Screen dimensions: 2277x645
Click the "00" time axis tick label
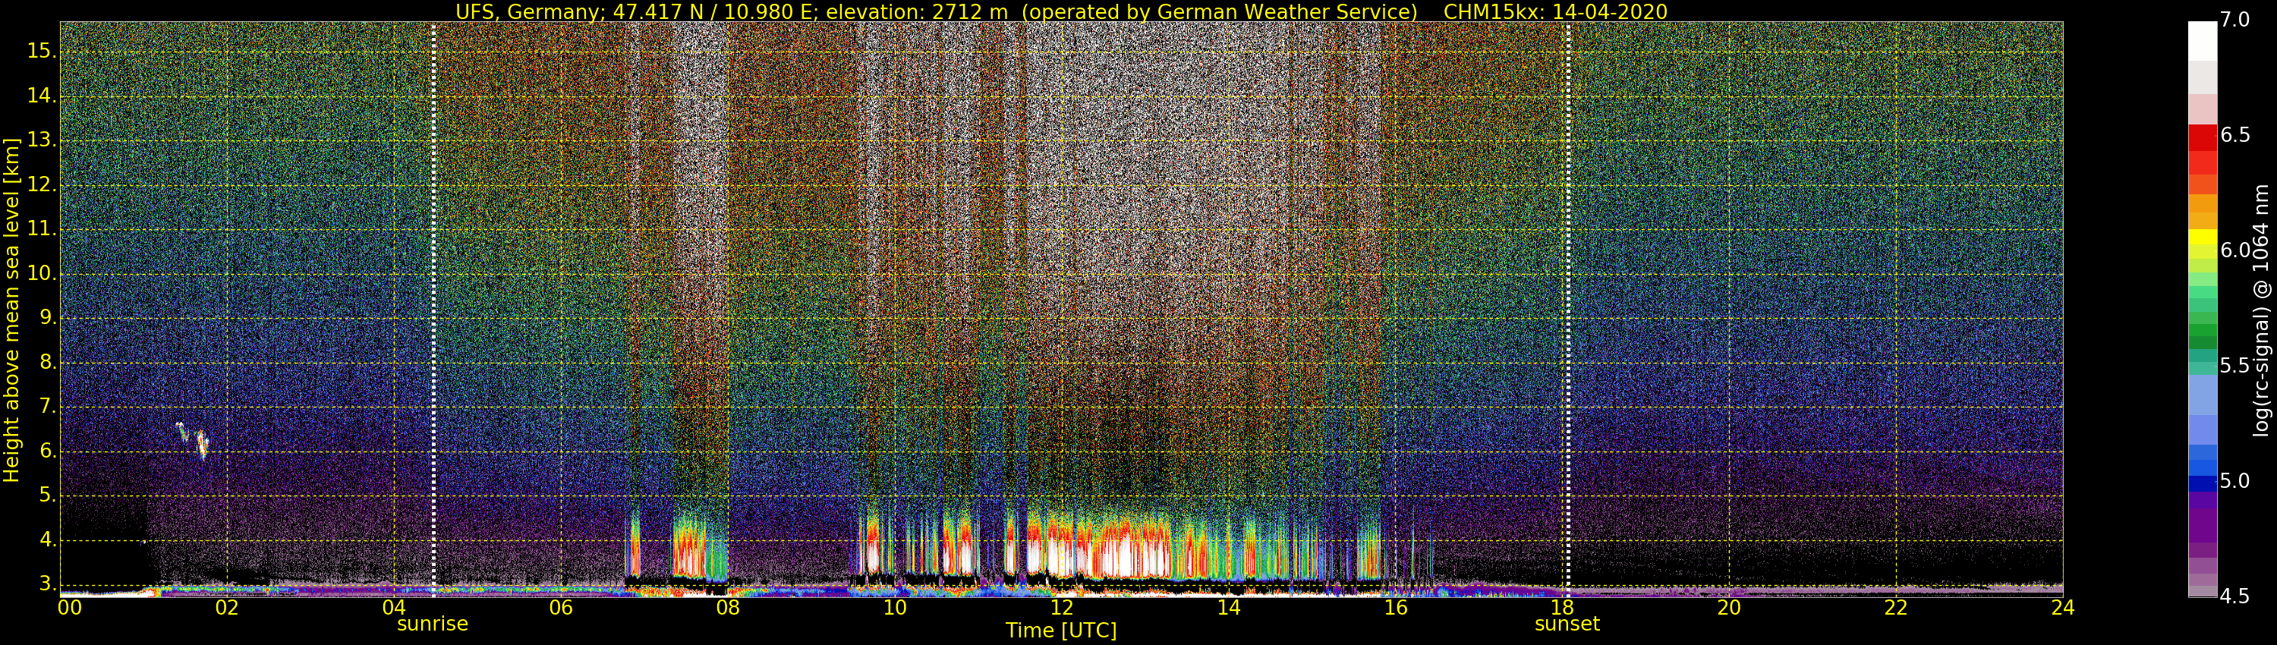pyautogui.click(x=69, y=608)
